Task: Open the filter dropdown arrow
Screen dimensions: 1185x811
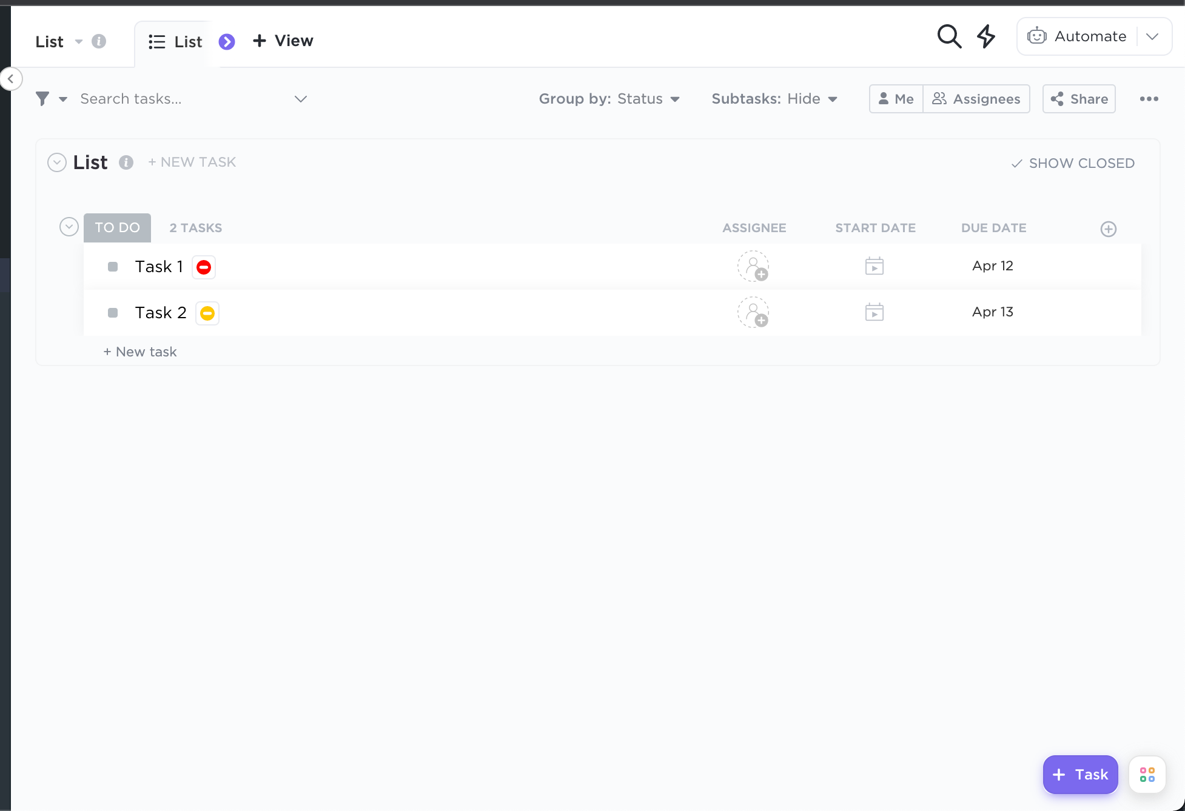Action: point(63,99)
